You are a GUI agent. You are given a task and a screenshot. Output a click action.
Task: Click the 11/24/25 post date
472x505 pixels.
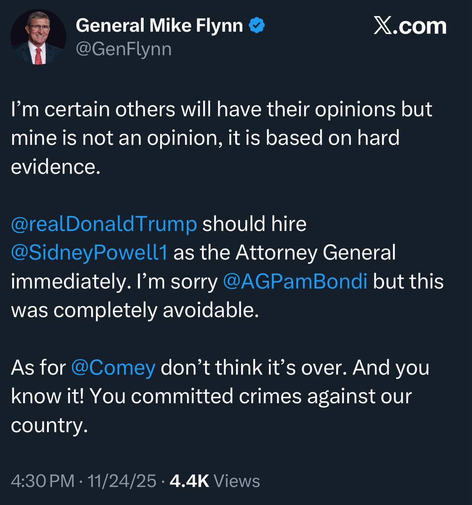click(122, 481)
